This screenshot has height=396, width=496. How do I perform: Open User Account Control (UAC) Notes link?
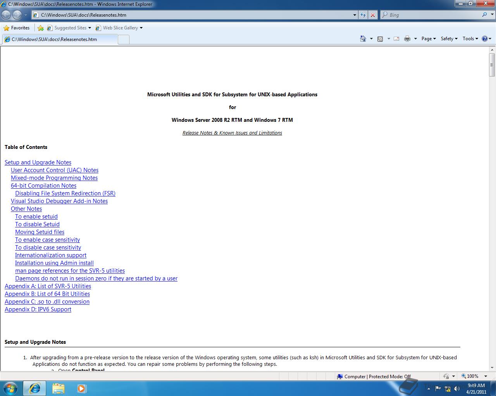point(55,170)
